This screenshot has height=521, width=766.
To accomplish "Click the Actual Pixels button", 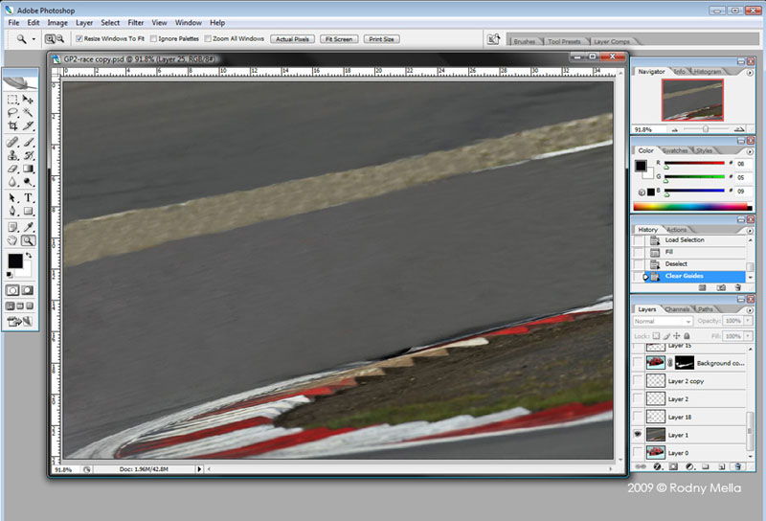I will pos(292,39).
